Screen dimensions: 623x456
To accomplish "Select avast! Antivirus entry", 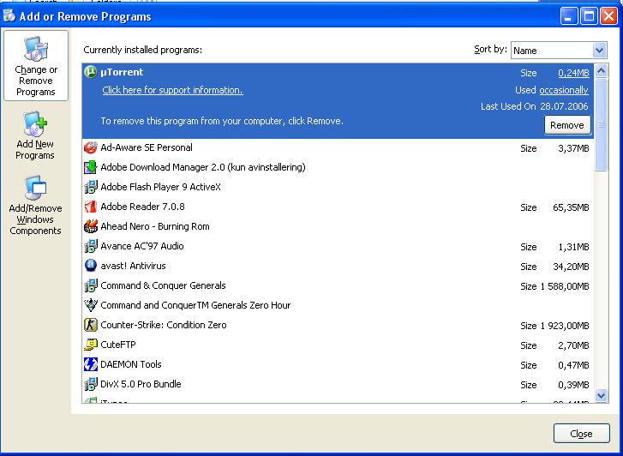I will [338, 266].
